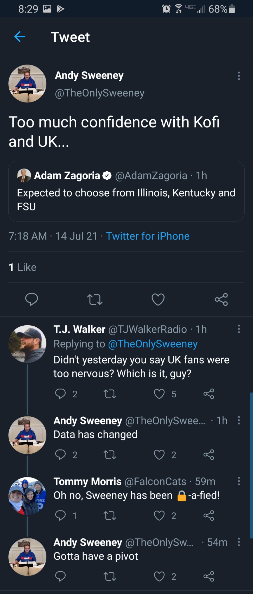Tap the back arrow in the header
This screenshot has height=594, width=253.
click(20, 37)
